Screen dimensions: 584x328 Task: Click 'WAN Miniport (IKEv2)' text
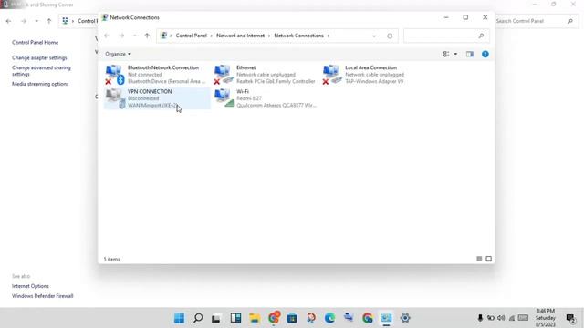153,106
